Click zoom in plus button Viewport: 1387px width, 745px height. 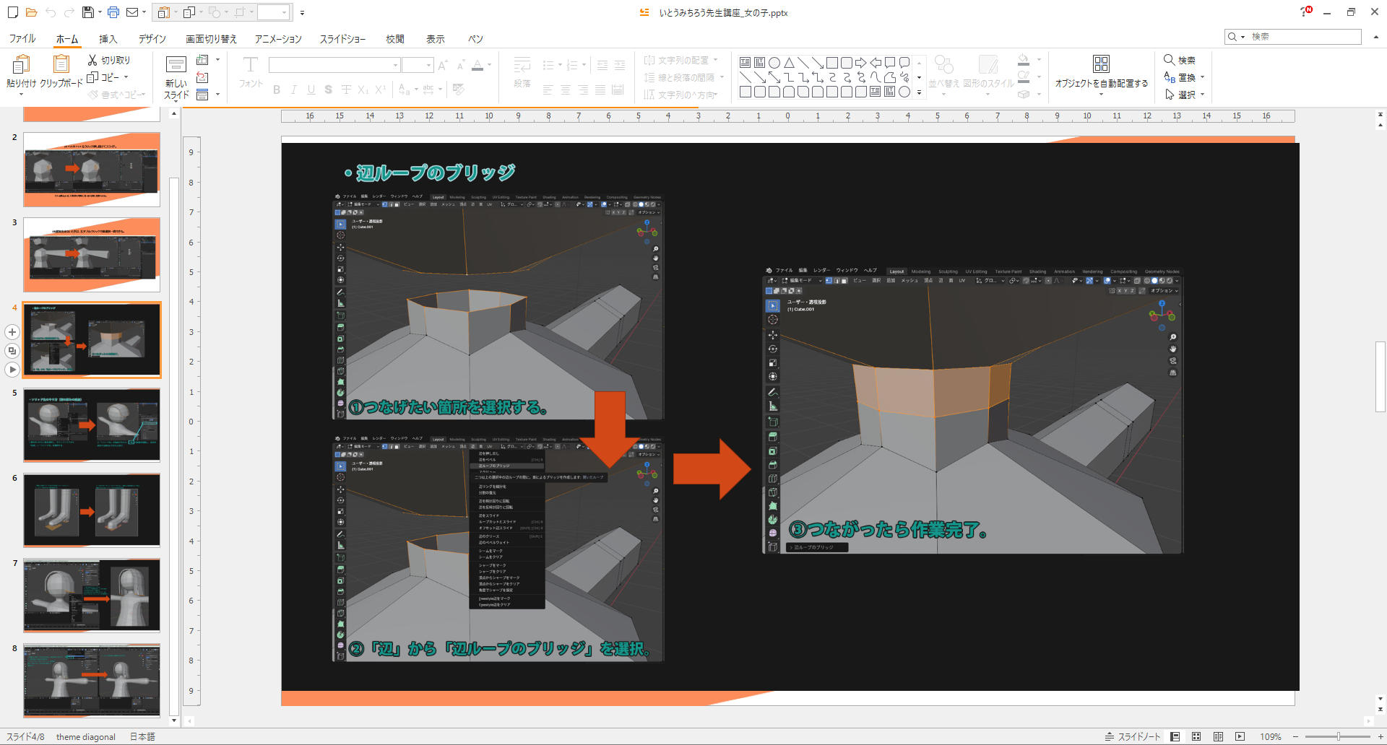click(1380, 737)
